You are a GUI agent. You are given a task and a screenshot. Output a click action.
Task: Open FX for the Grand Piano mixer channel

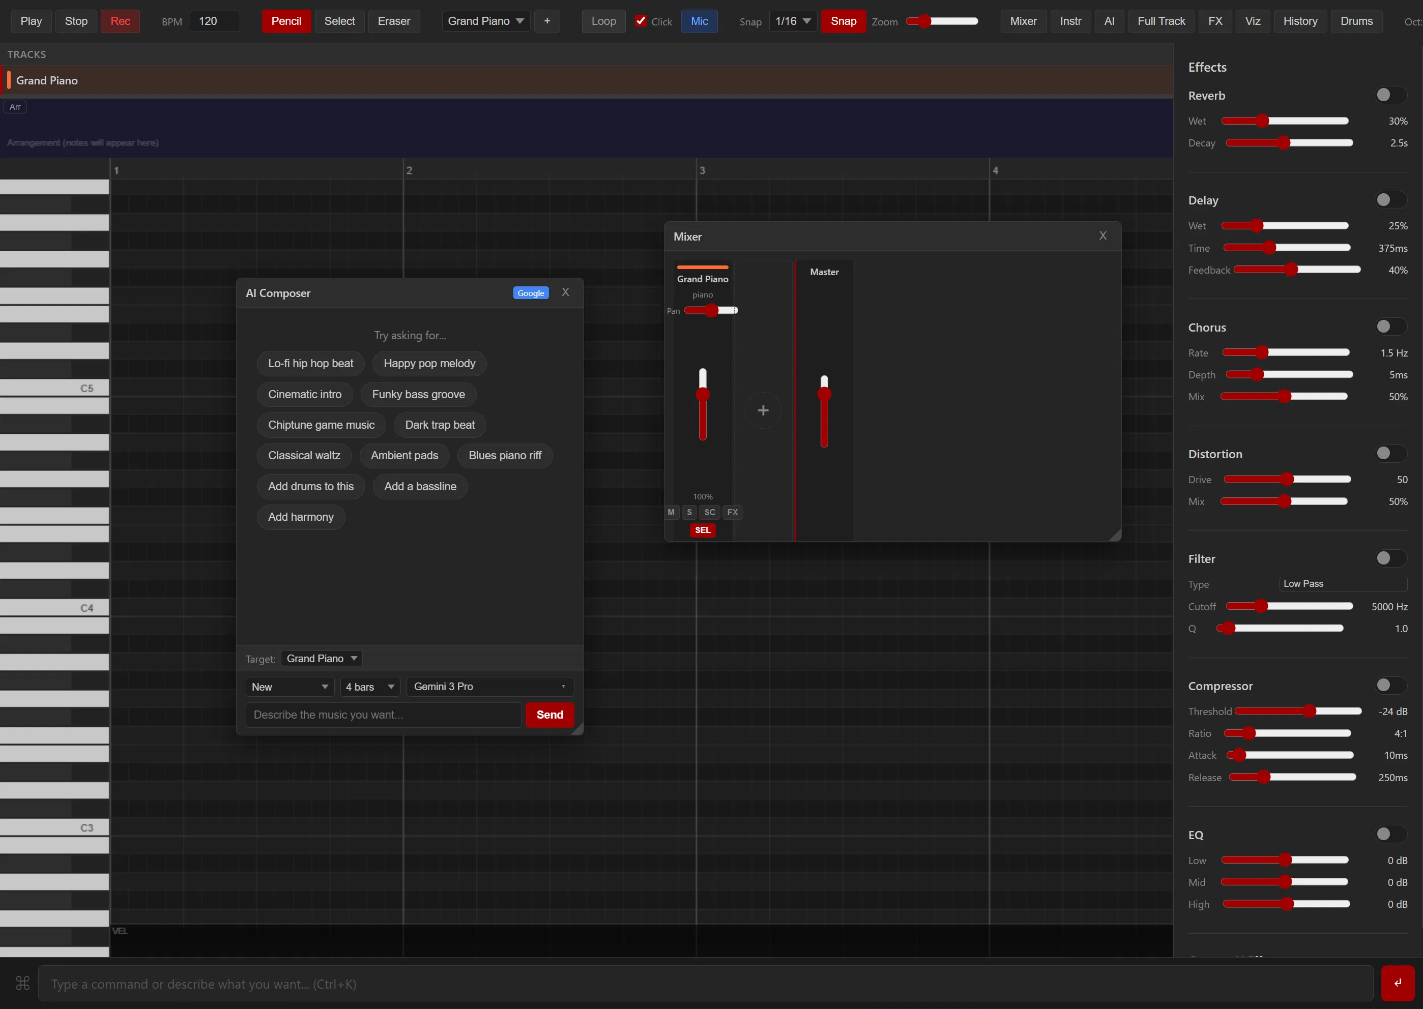click(x=733, y=512)
